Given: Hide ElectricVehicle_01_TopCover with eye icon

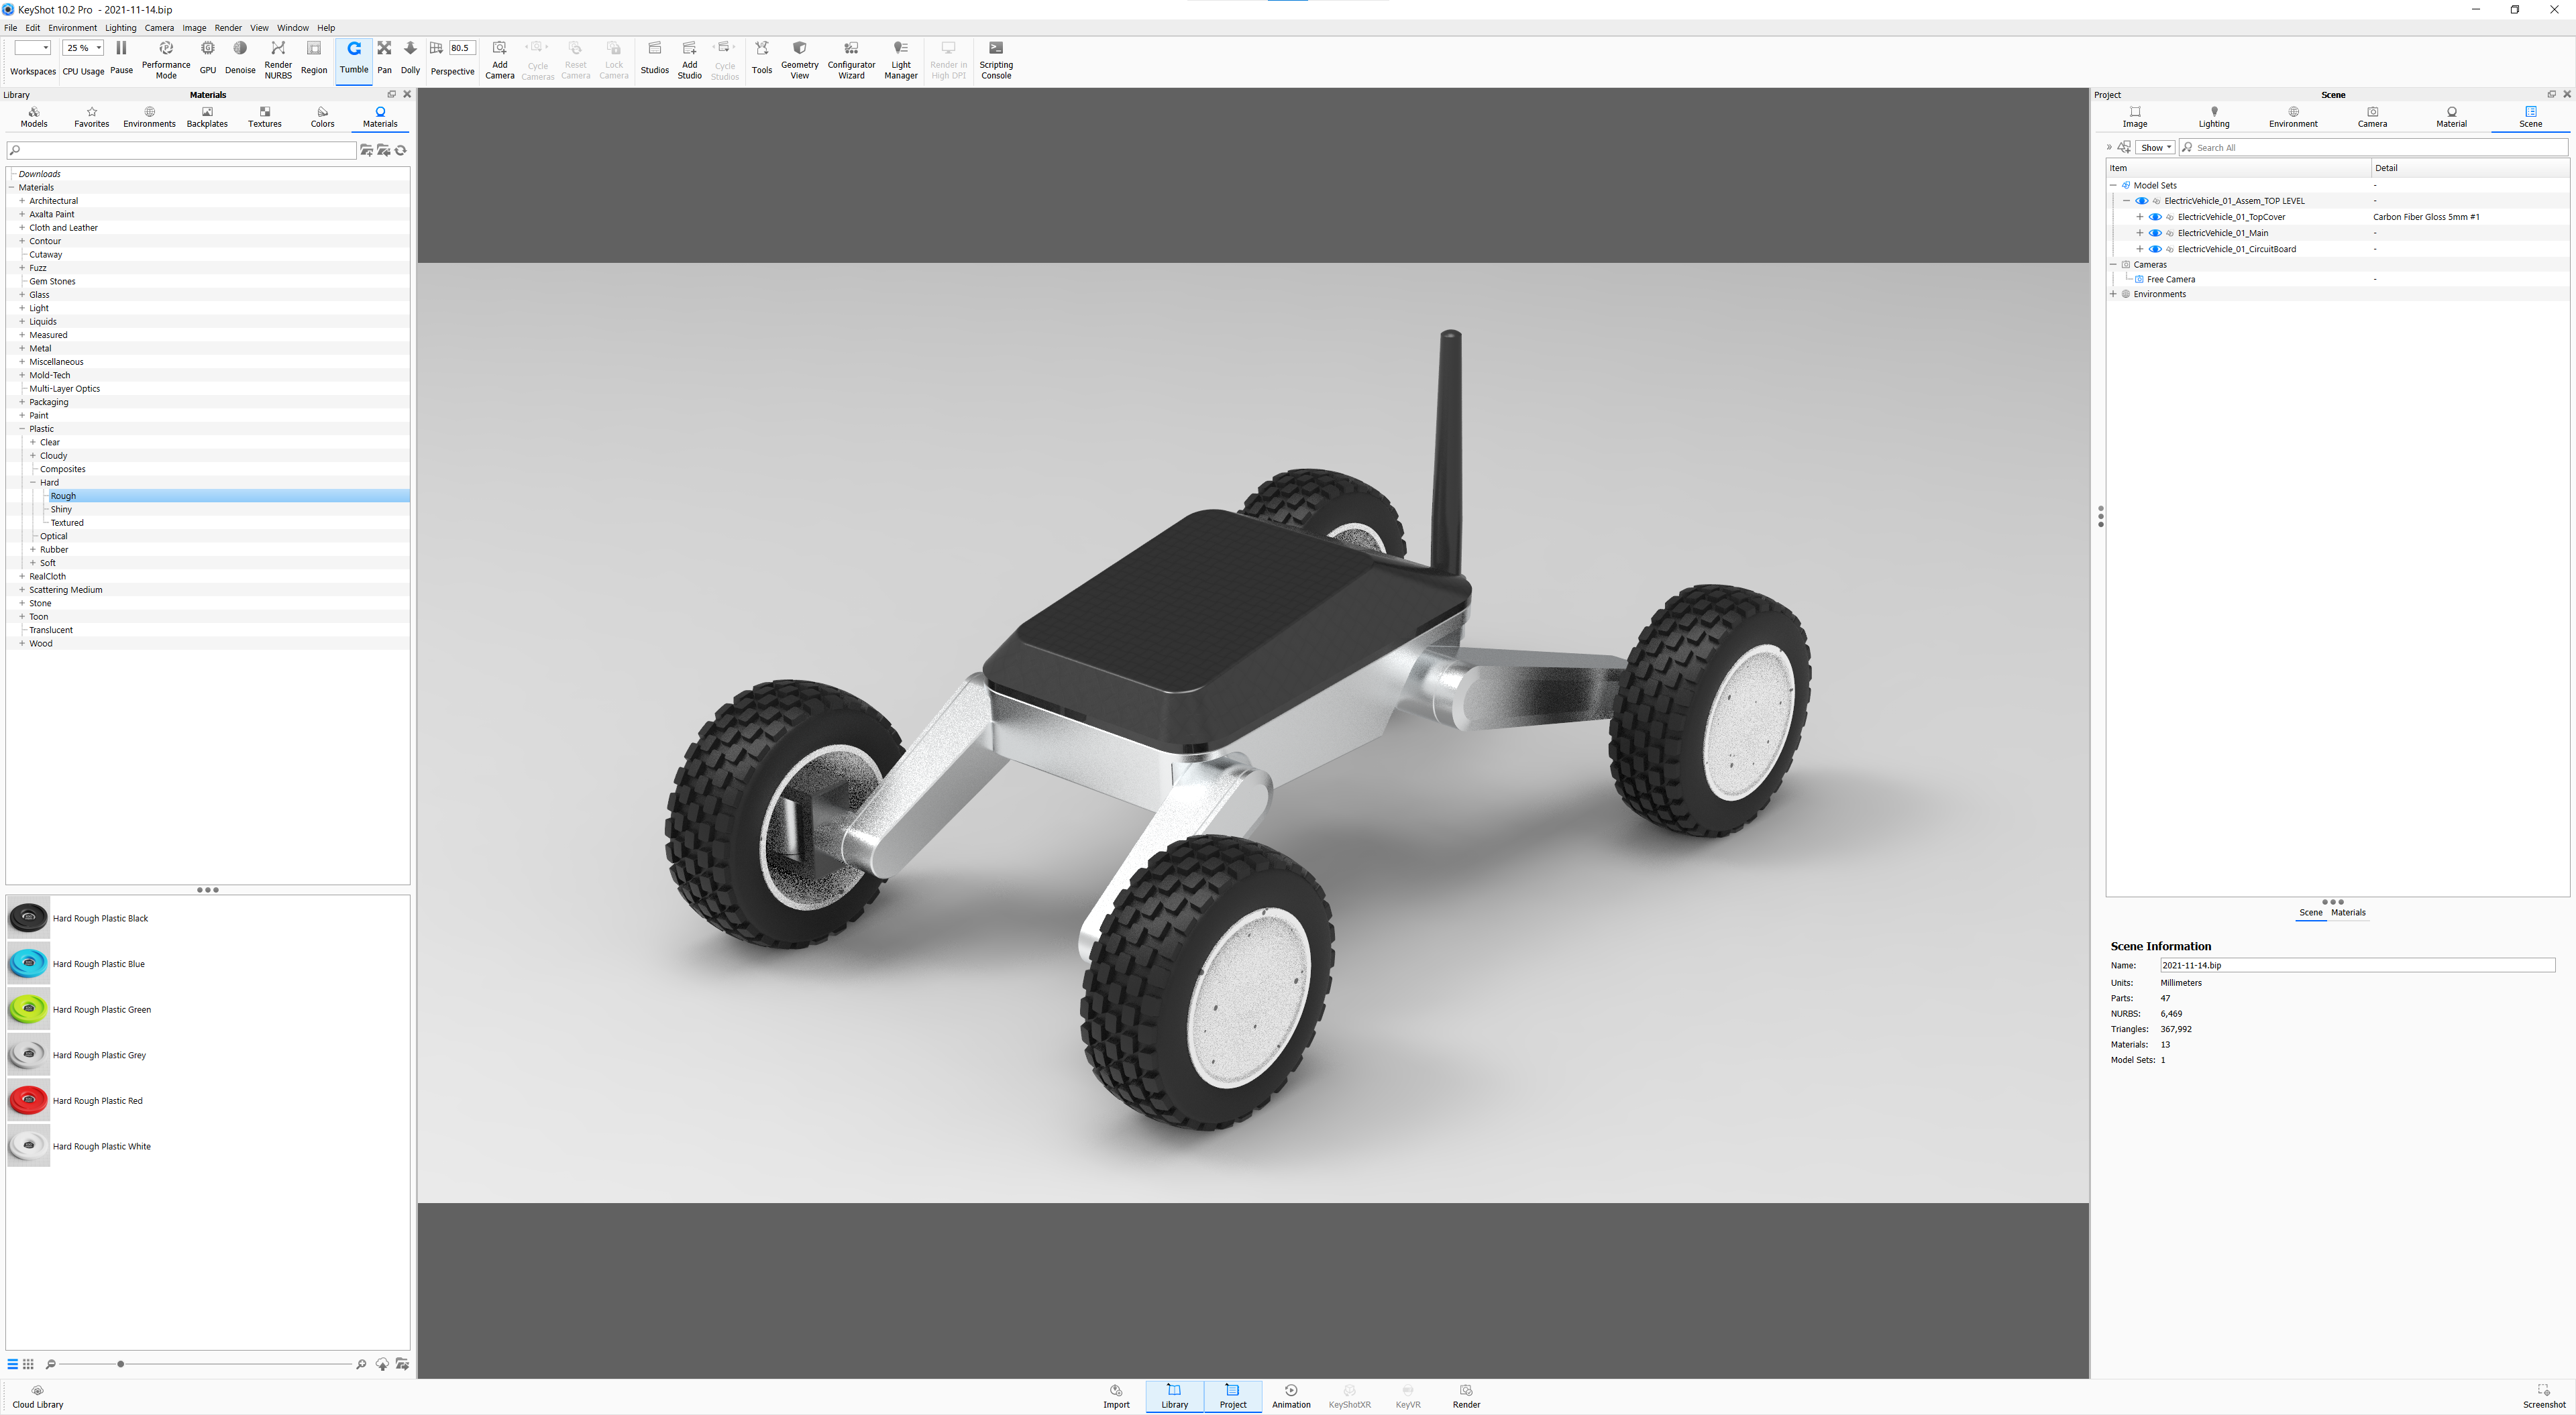Looking at the screenshot, I should (2155, 217).
